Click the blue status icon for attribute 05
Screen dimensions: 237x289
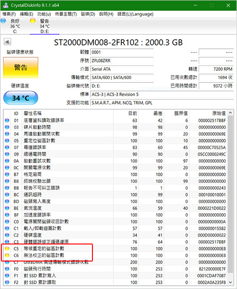coord(7,141)
